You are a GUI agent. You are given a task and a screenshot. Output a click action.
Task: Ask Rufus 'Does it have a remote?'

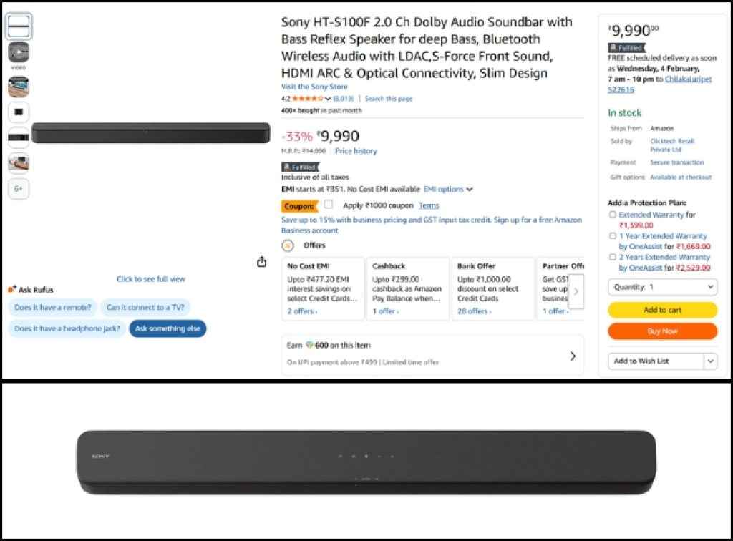coord(52,306)
